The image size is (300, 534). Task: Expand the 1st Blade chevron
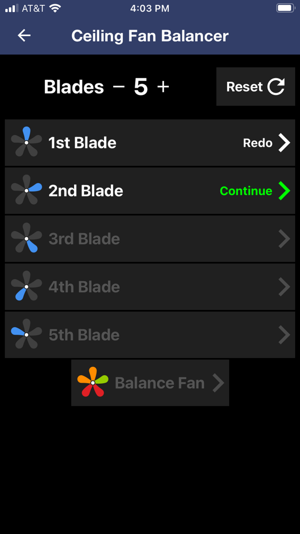(x=285, y=143)
